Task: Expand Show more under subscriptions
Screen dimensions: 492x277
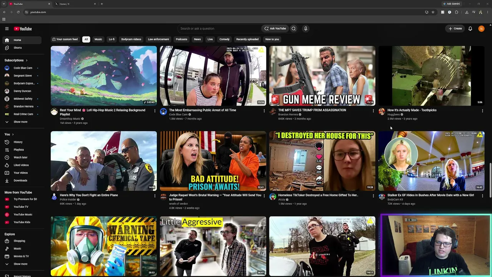Action: pyautogui.click(x=22, y=122)
